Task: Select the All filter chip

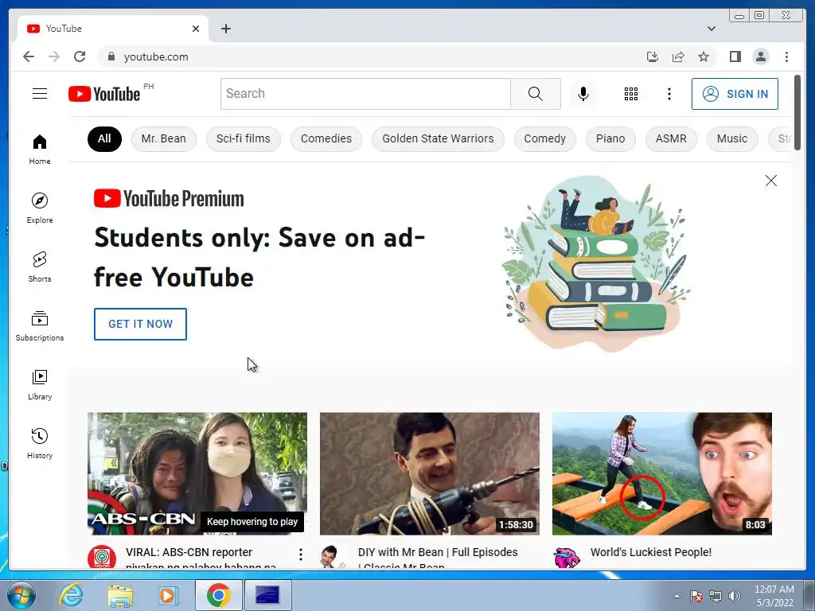Action: (x=104, y=138)
